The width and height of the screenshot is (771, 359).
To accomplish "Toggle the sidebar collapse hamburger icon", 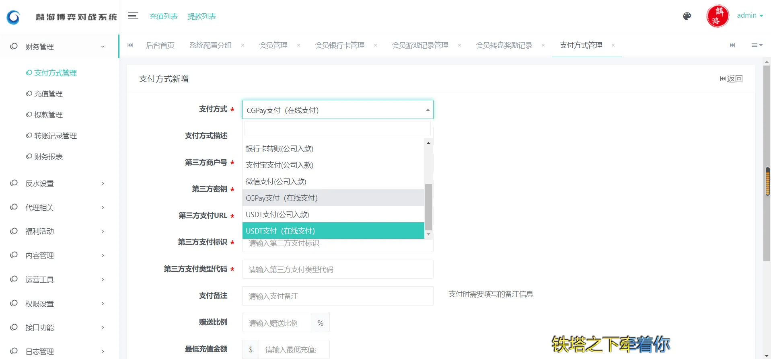I will [133, 16].
